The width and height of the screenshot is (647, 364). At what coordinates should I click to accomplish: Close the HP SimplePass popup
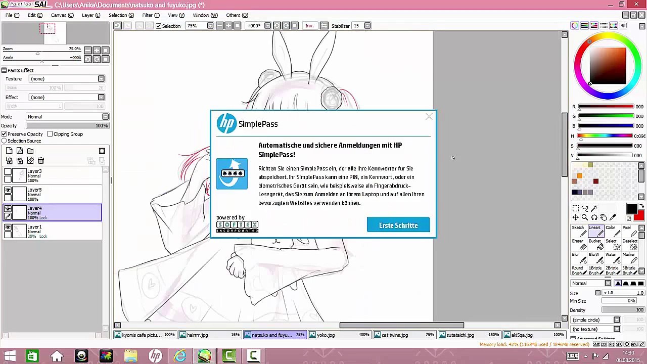tap(429, 117)
